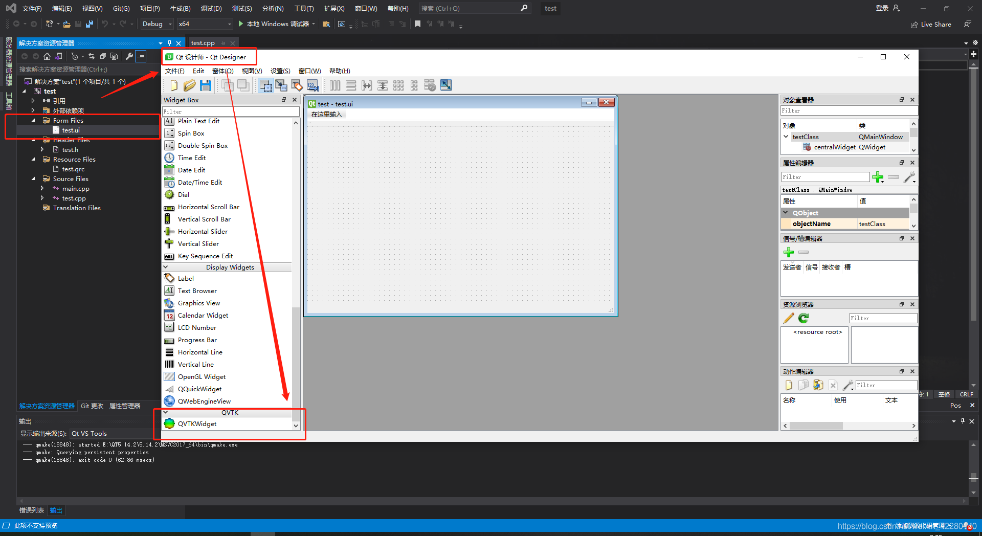Click bookmark icon in Visual Studio toolbar
The height and width of the screenshot is (536, 982).
(x=417, y=24)
